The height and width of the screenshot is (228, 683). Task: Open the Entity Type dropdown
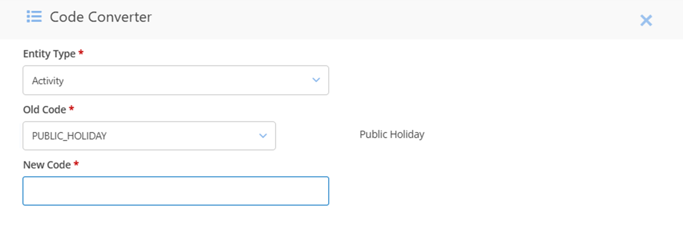point(176,80)
